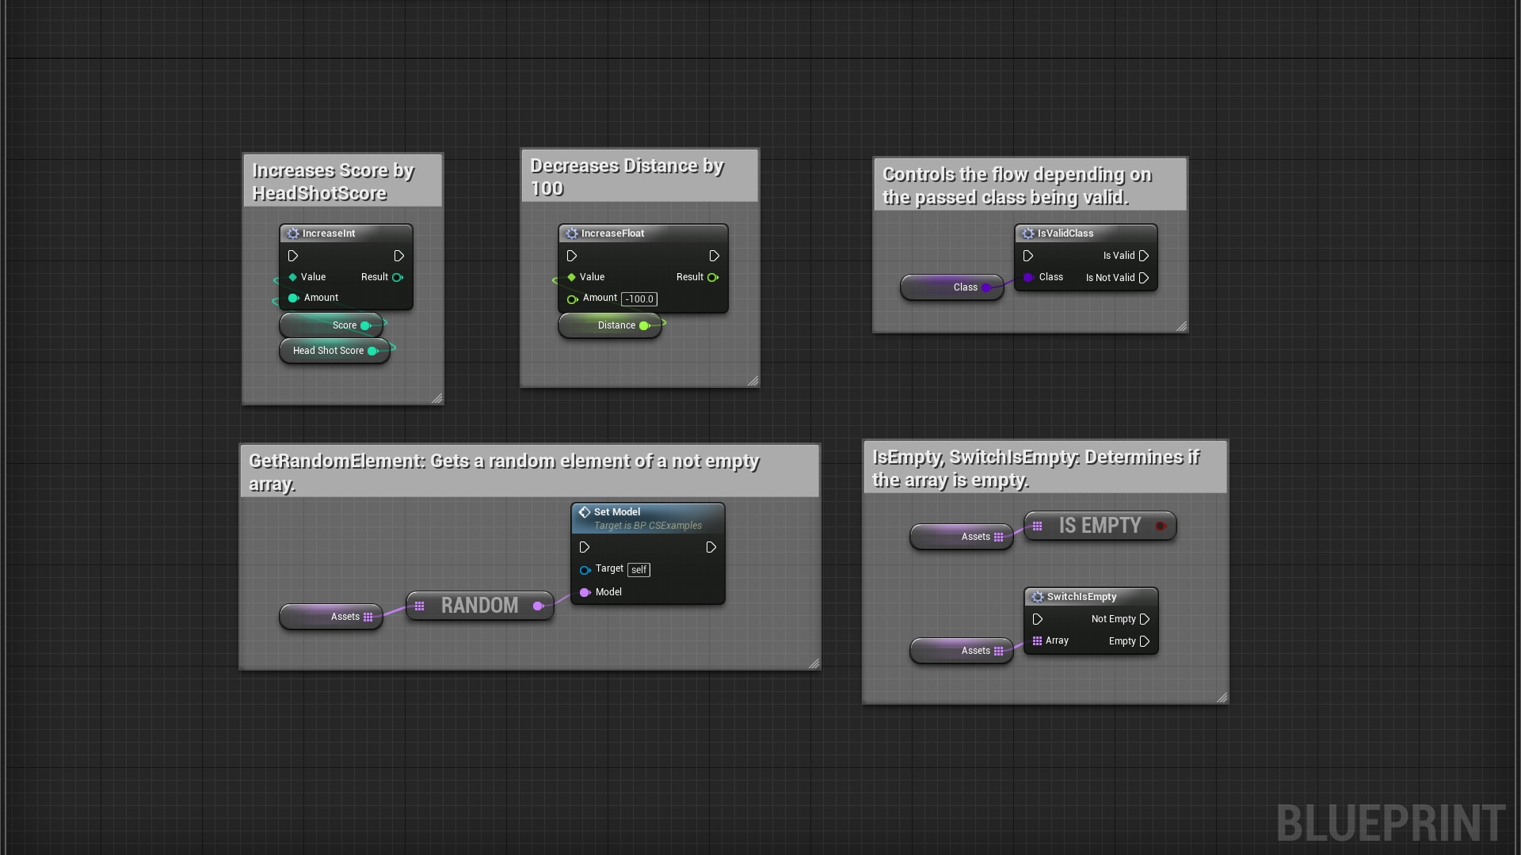The image size is (1521, 855).
Task: Click the grid icon on the Array input of SwitchIsEmpty
Action: point(1039,640)
